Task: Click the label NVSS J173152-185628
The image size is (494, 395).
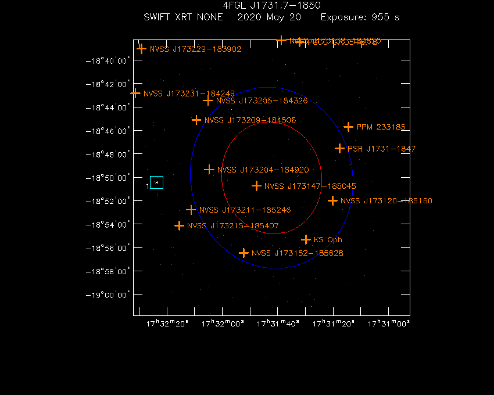Action: (298, 253)
